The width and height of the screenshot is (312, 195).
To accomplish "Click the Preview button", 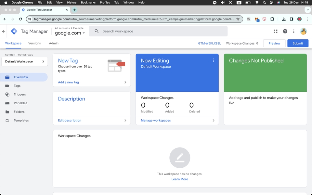I will click(274, 43).
